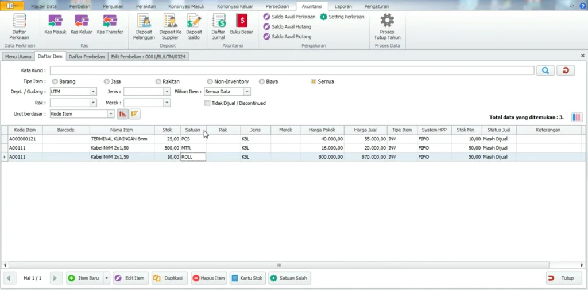Open Daftar Jurnal

218,26
